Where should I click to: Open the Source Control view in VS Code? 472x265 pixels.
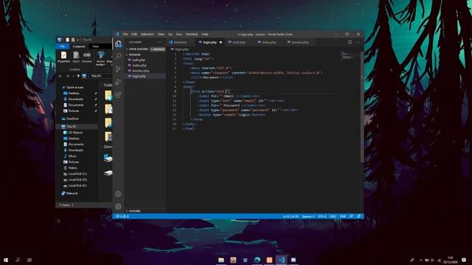tap(118, 69)
